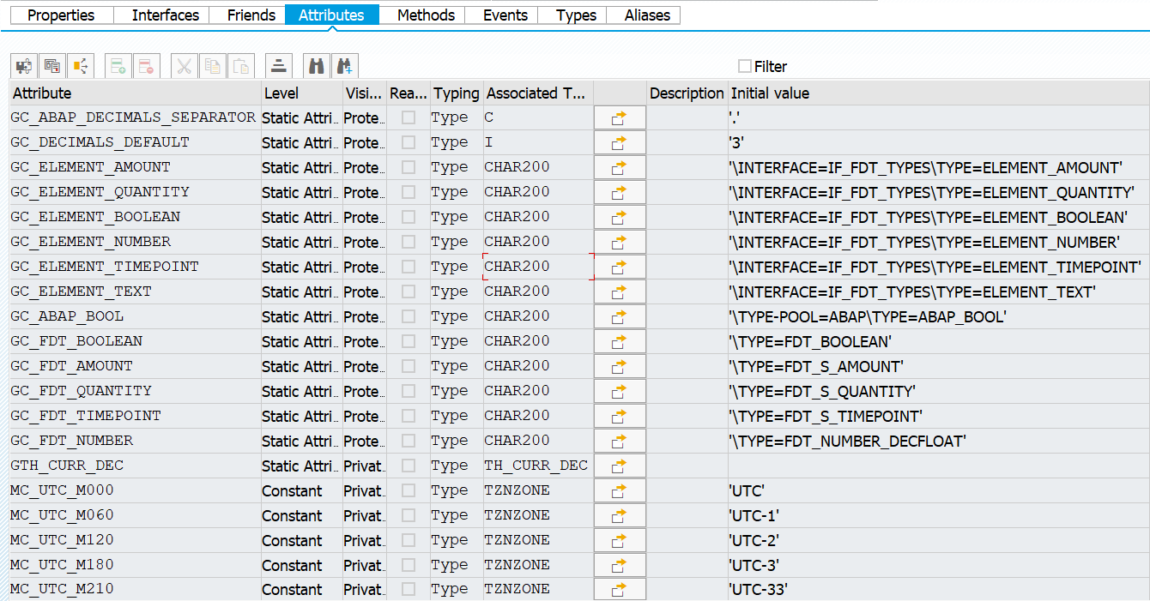This screenshot has width=1150, height=601.
Task: Click the arrow button in GC_ELEMENT_AMOUNT row
Action: click(620, 167)
